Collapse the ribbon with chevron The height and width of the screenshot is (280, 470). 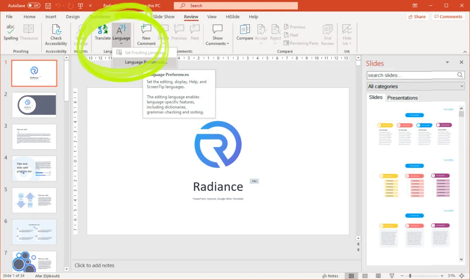click(x=465, y=52)
